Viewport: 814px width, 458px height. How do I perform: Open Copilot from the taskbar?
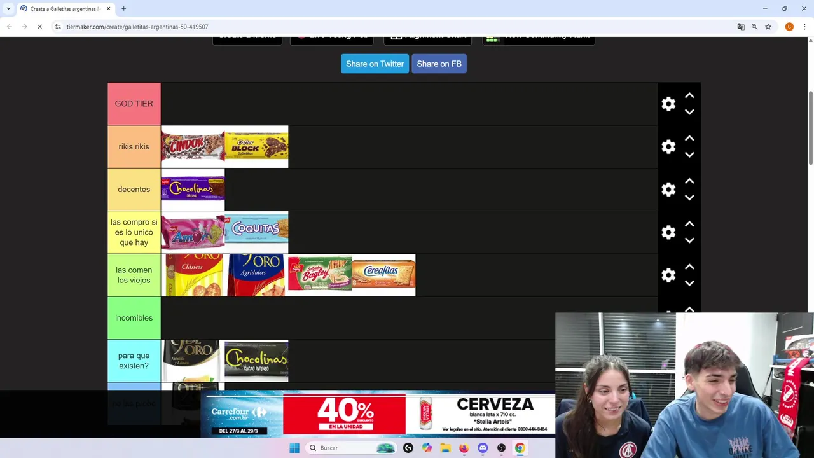[427, 448]
